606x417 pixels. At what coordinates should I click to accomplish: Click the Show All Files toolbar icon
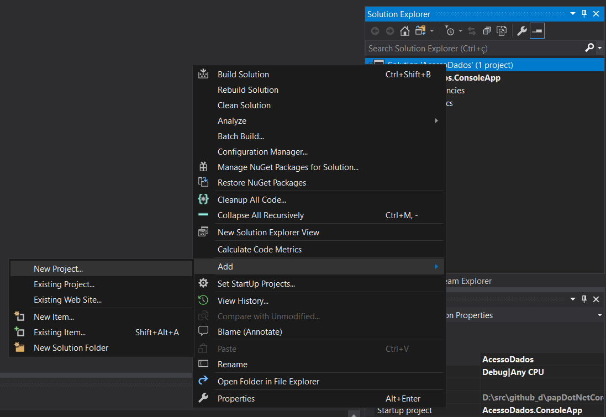[x=502, y=31]
